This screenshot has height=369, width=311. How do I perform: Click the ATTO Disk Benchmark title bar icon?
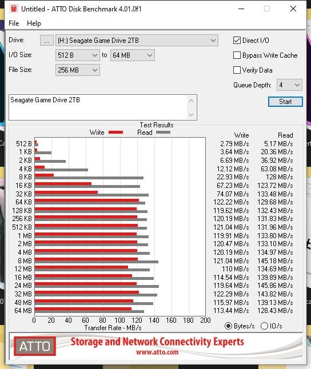14,9
